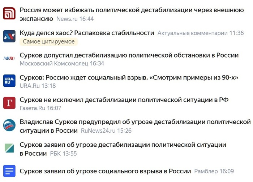Click the Газета.Ru logo icon
This screenshot has width=253, height=182.
click(9, 103)
